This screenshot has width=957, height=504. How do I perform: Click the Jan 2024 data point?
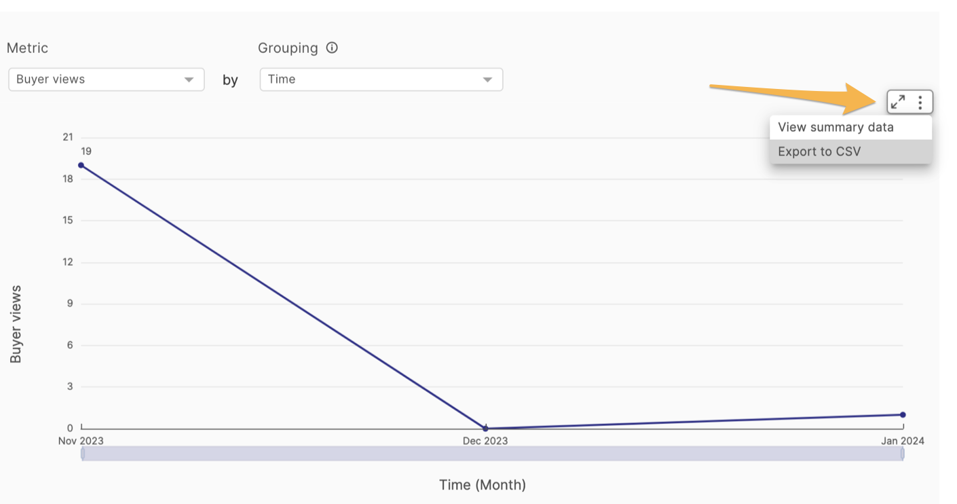(x=902, y=413)
